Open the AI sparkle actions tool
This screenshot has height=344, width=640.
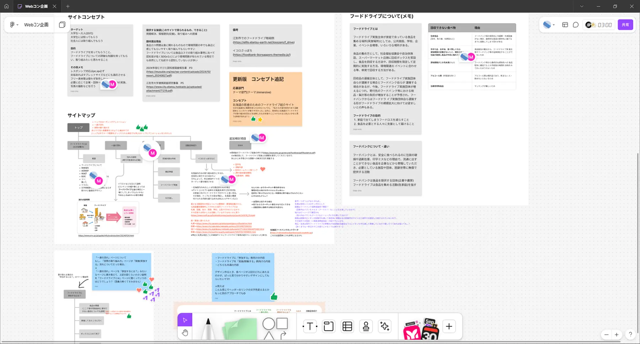tap(385, 326)
